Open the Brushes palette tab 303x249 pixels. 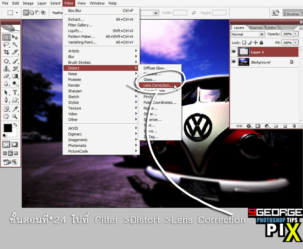pyautogui.click(x=292, y=14)
